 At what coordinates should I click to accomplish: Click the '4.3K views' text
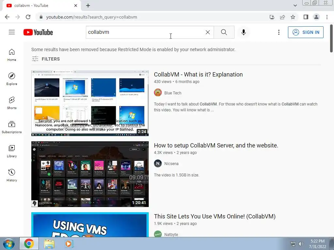163,153
